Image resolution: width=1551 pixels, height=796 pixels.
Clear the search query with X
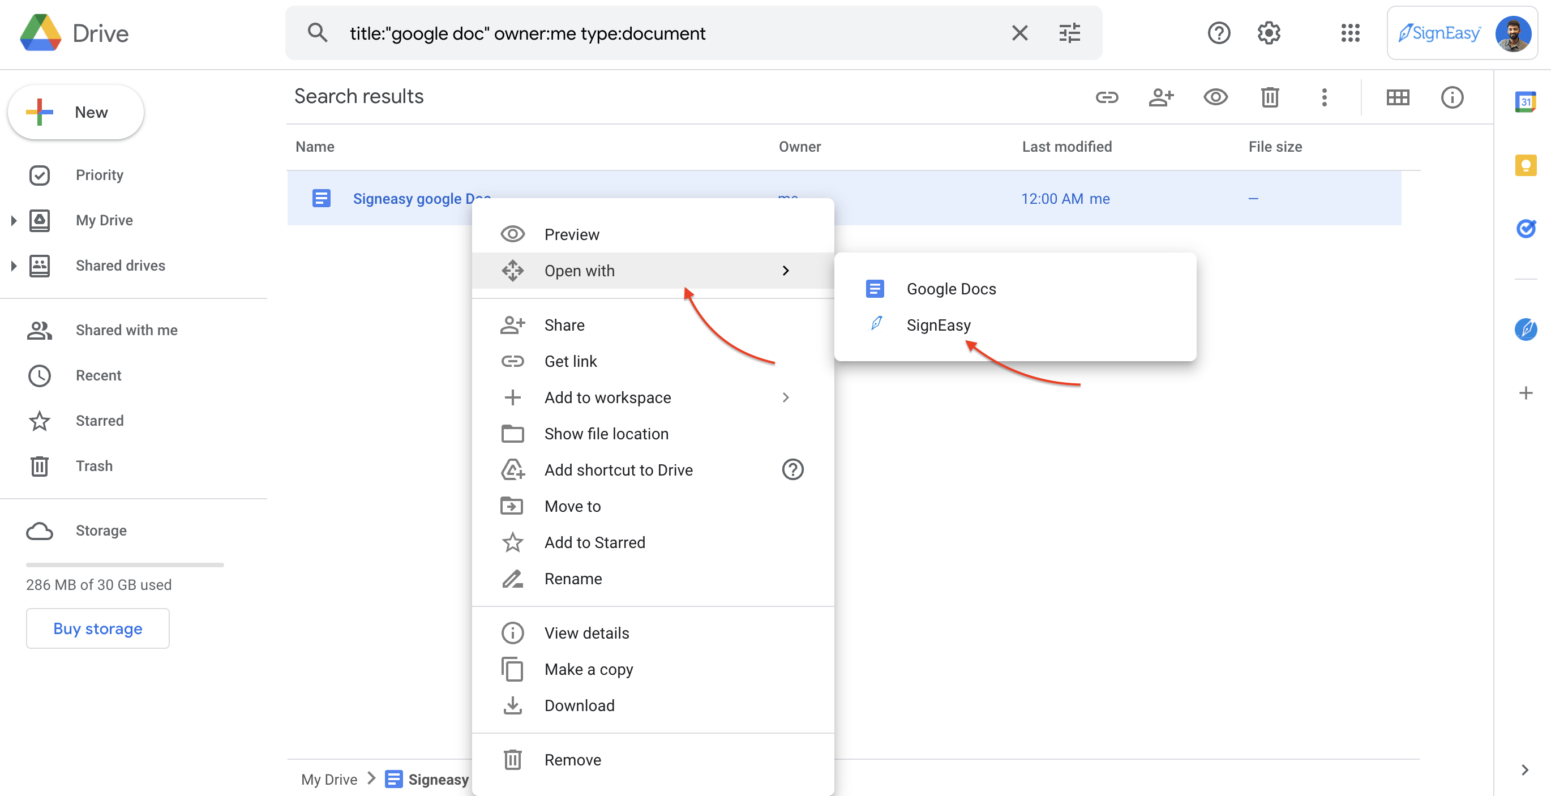pyautogui.click(x=1019, y=33)
